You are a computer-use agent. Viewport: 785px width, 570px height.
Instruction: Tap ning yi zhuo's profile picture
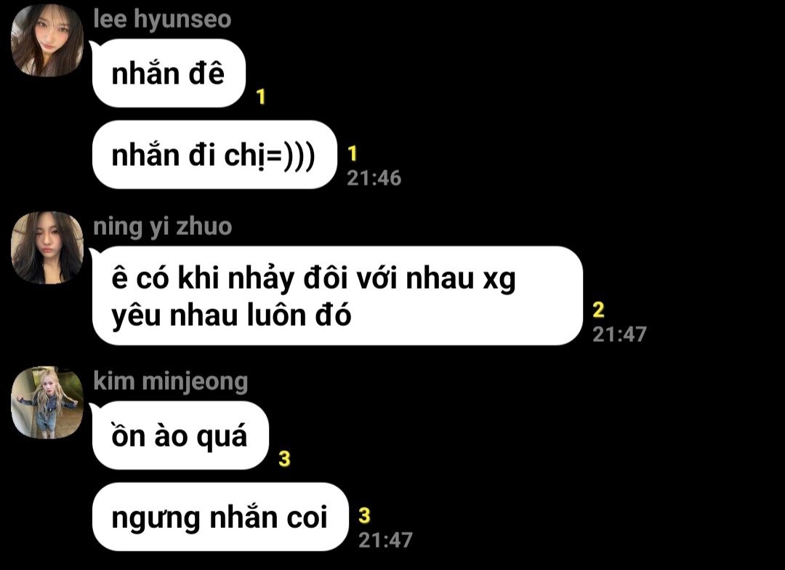47,248
